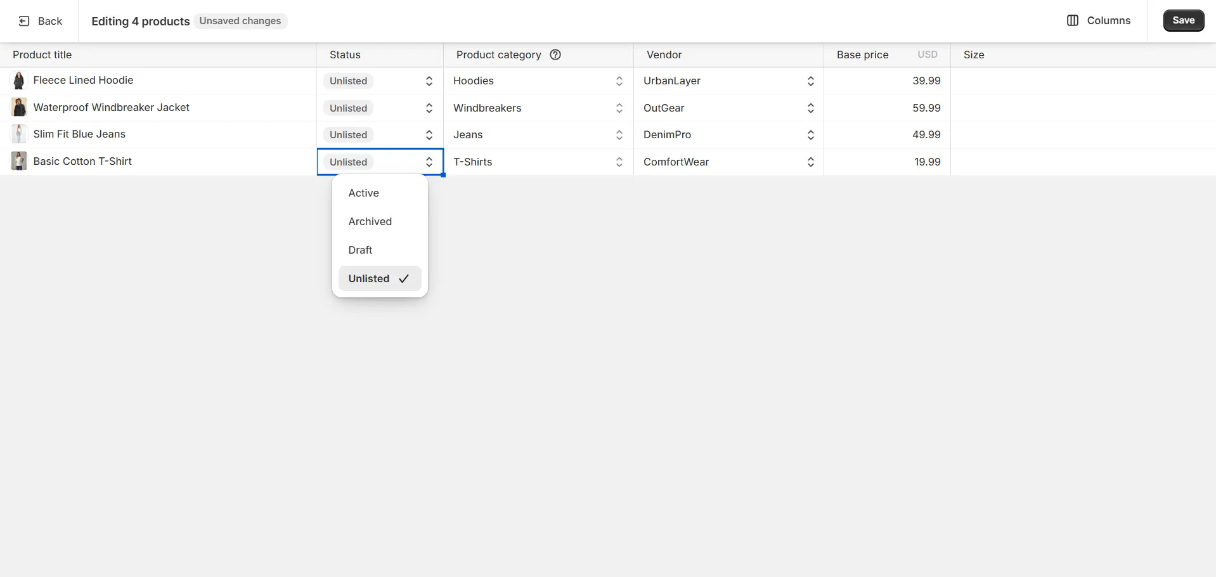Click the chevron on Windbreakers category selector

pos(619,108)
